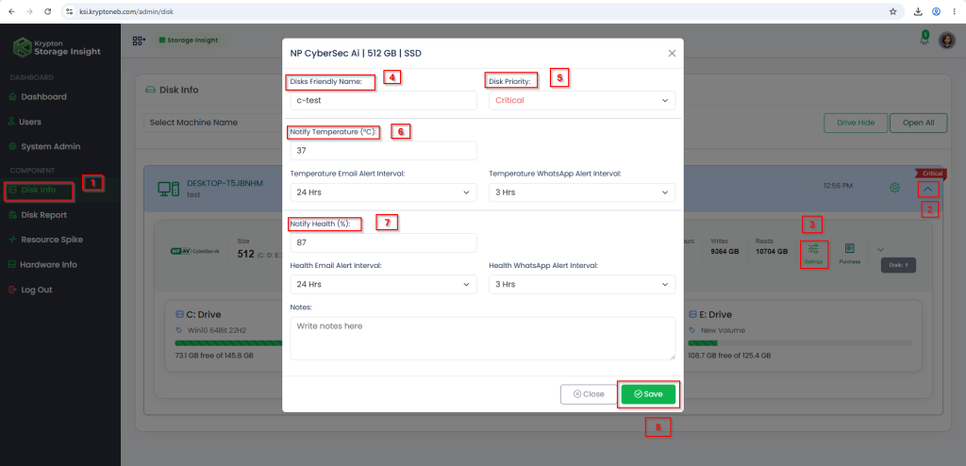Open Disk Report in the sidebar
This screenshot has width=966, height=466.
43,215
